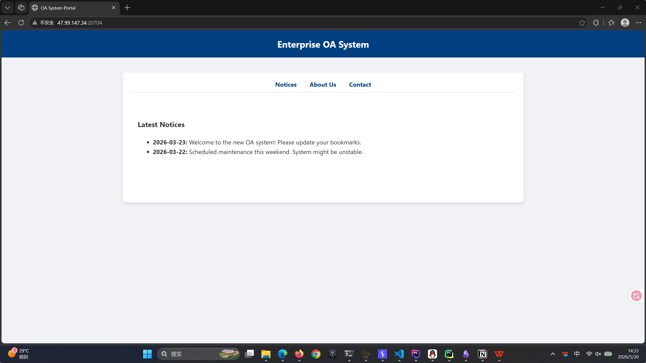Open WPS Office on the taskbar
This screenshot has width=646, height=363.
[499, 354]
